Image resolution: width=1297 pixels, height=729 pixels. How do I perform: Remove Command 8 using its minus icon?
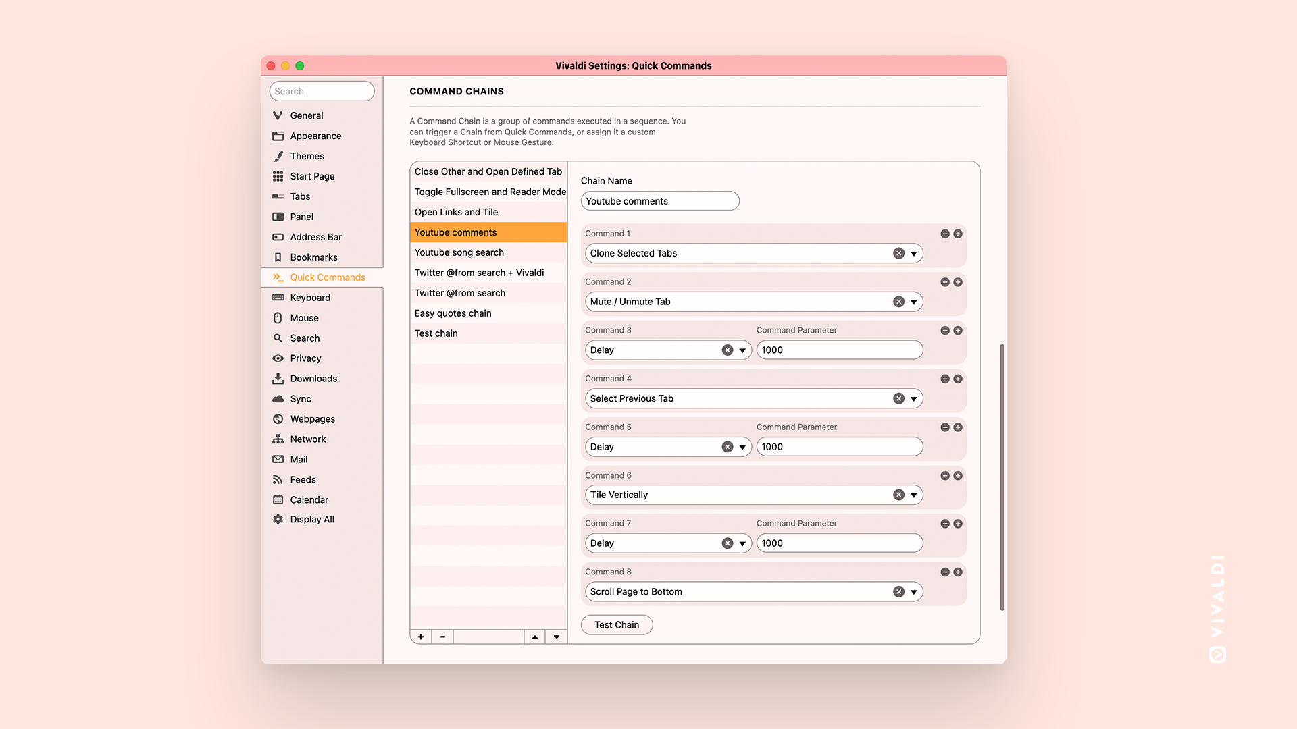pos(945,572)
